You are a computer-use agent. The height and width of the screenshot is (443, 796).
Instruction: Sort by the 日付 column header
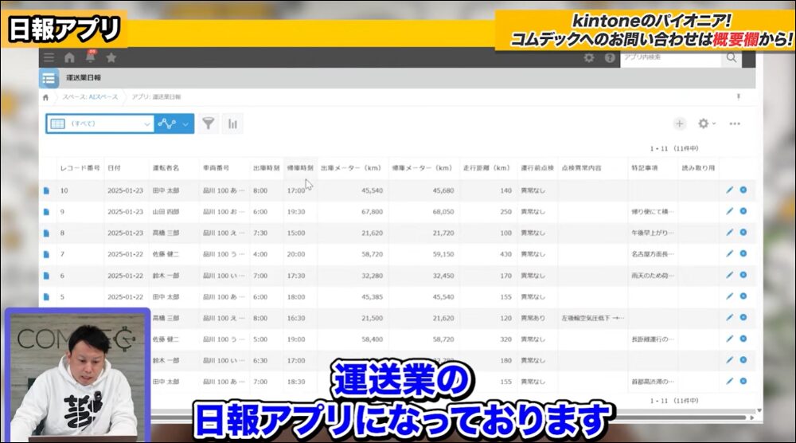click(115, 168)
